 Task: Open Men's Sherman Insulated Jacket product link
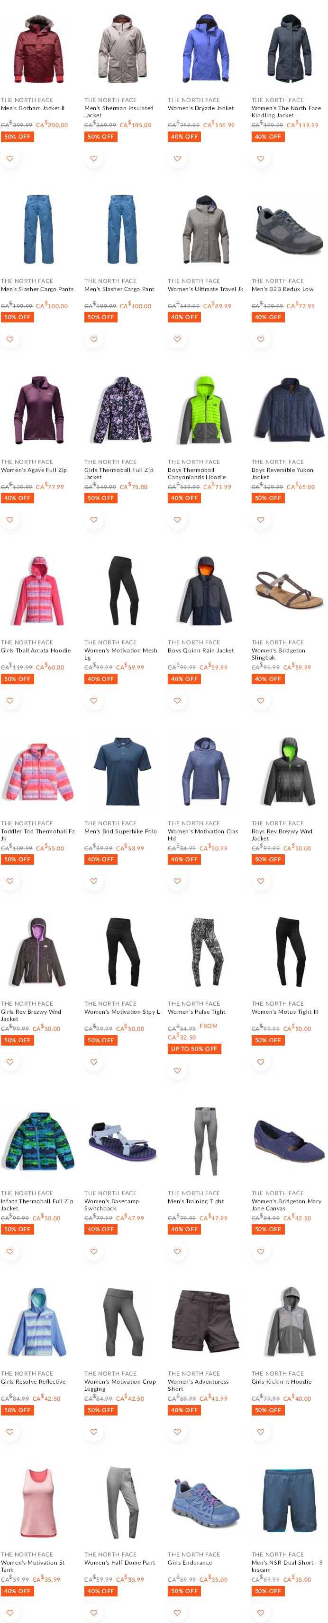[119, 112]
